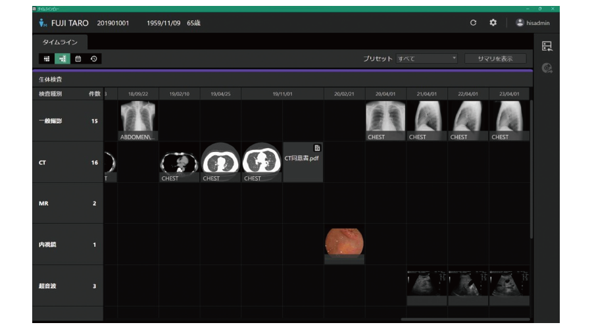Select the タイムライン tab
Image resolution: width=592 pixels, height=329 pixels.
60,42
